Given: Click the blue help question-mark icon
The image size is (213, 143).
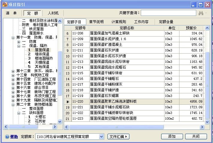Looking at the screenshot, I should (7, 137).
